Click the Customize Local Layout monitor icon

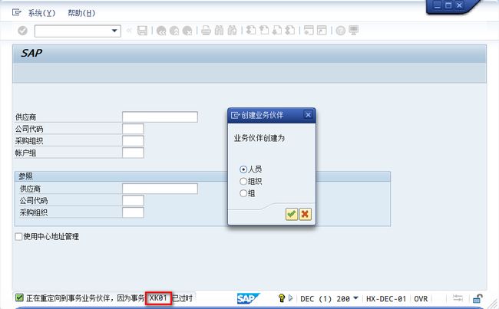(354, 31)
